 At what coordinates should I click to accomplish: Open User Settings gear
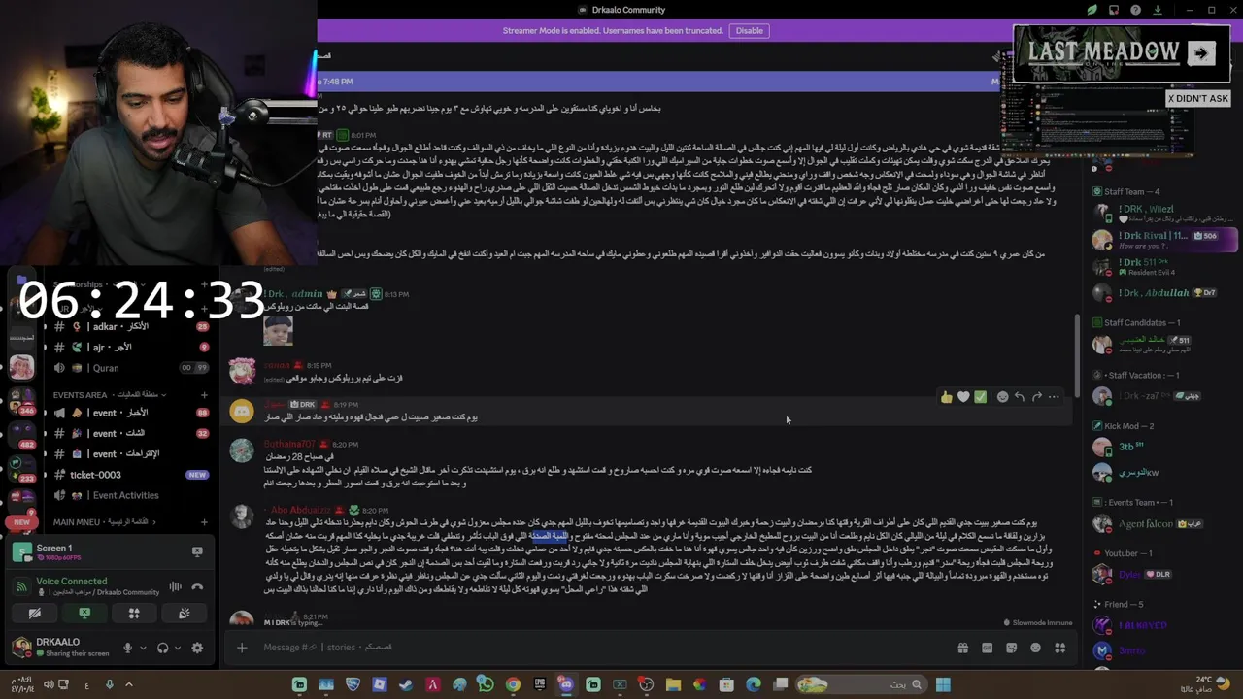click(x=197, y=648)
